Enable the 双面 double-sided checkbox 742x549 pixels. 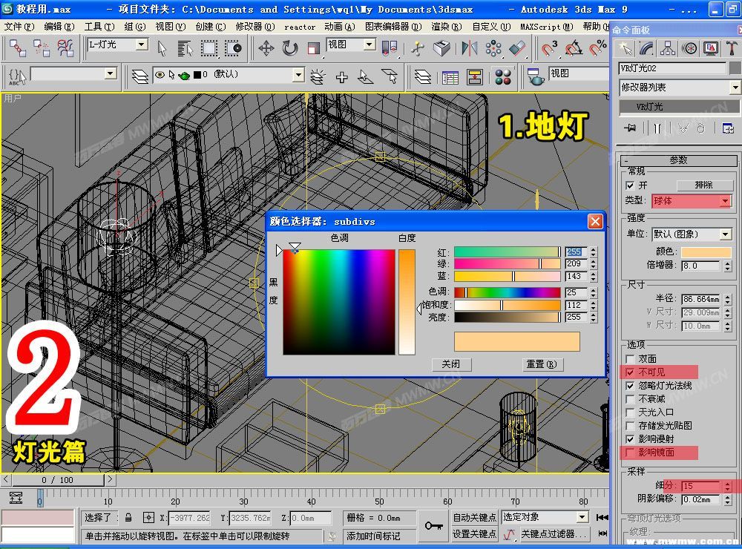pyautogui.click(x=630, y=359)
